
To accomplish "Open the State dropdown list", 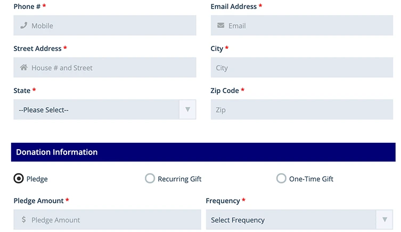I will [99, 110].
